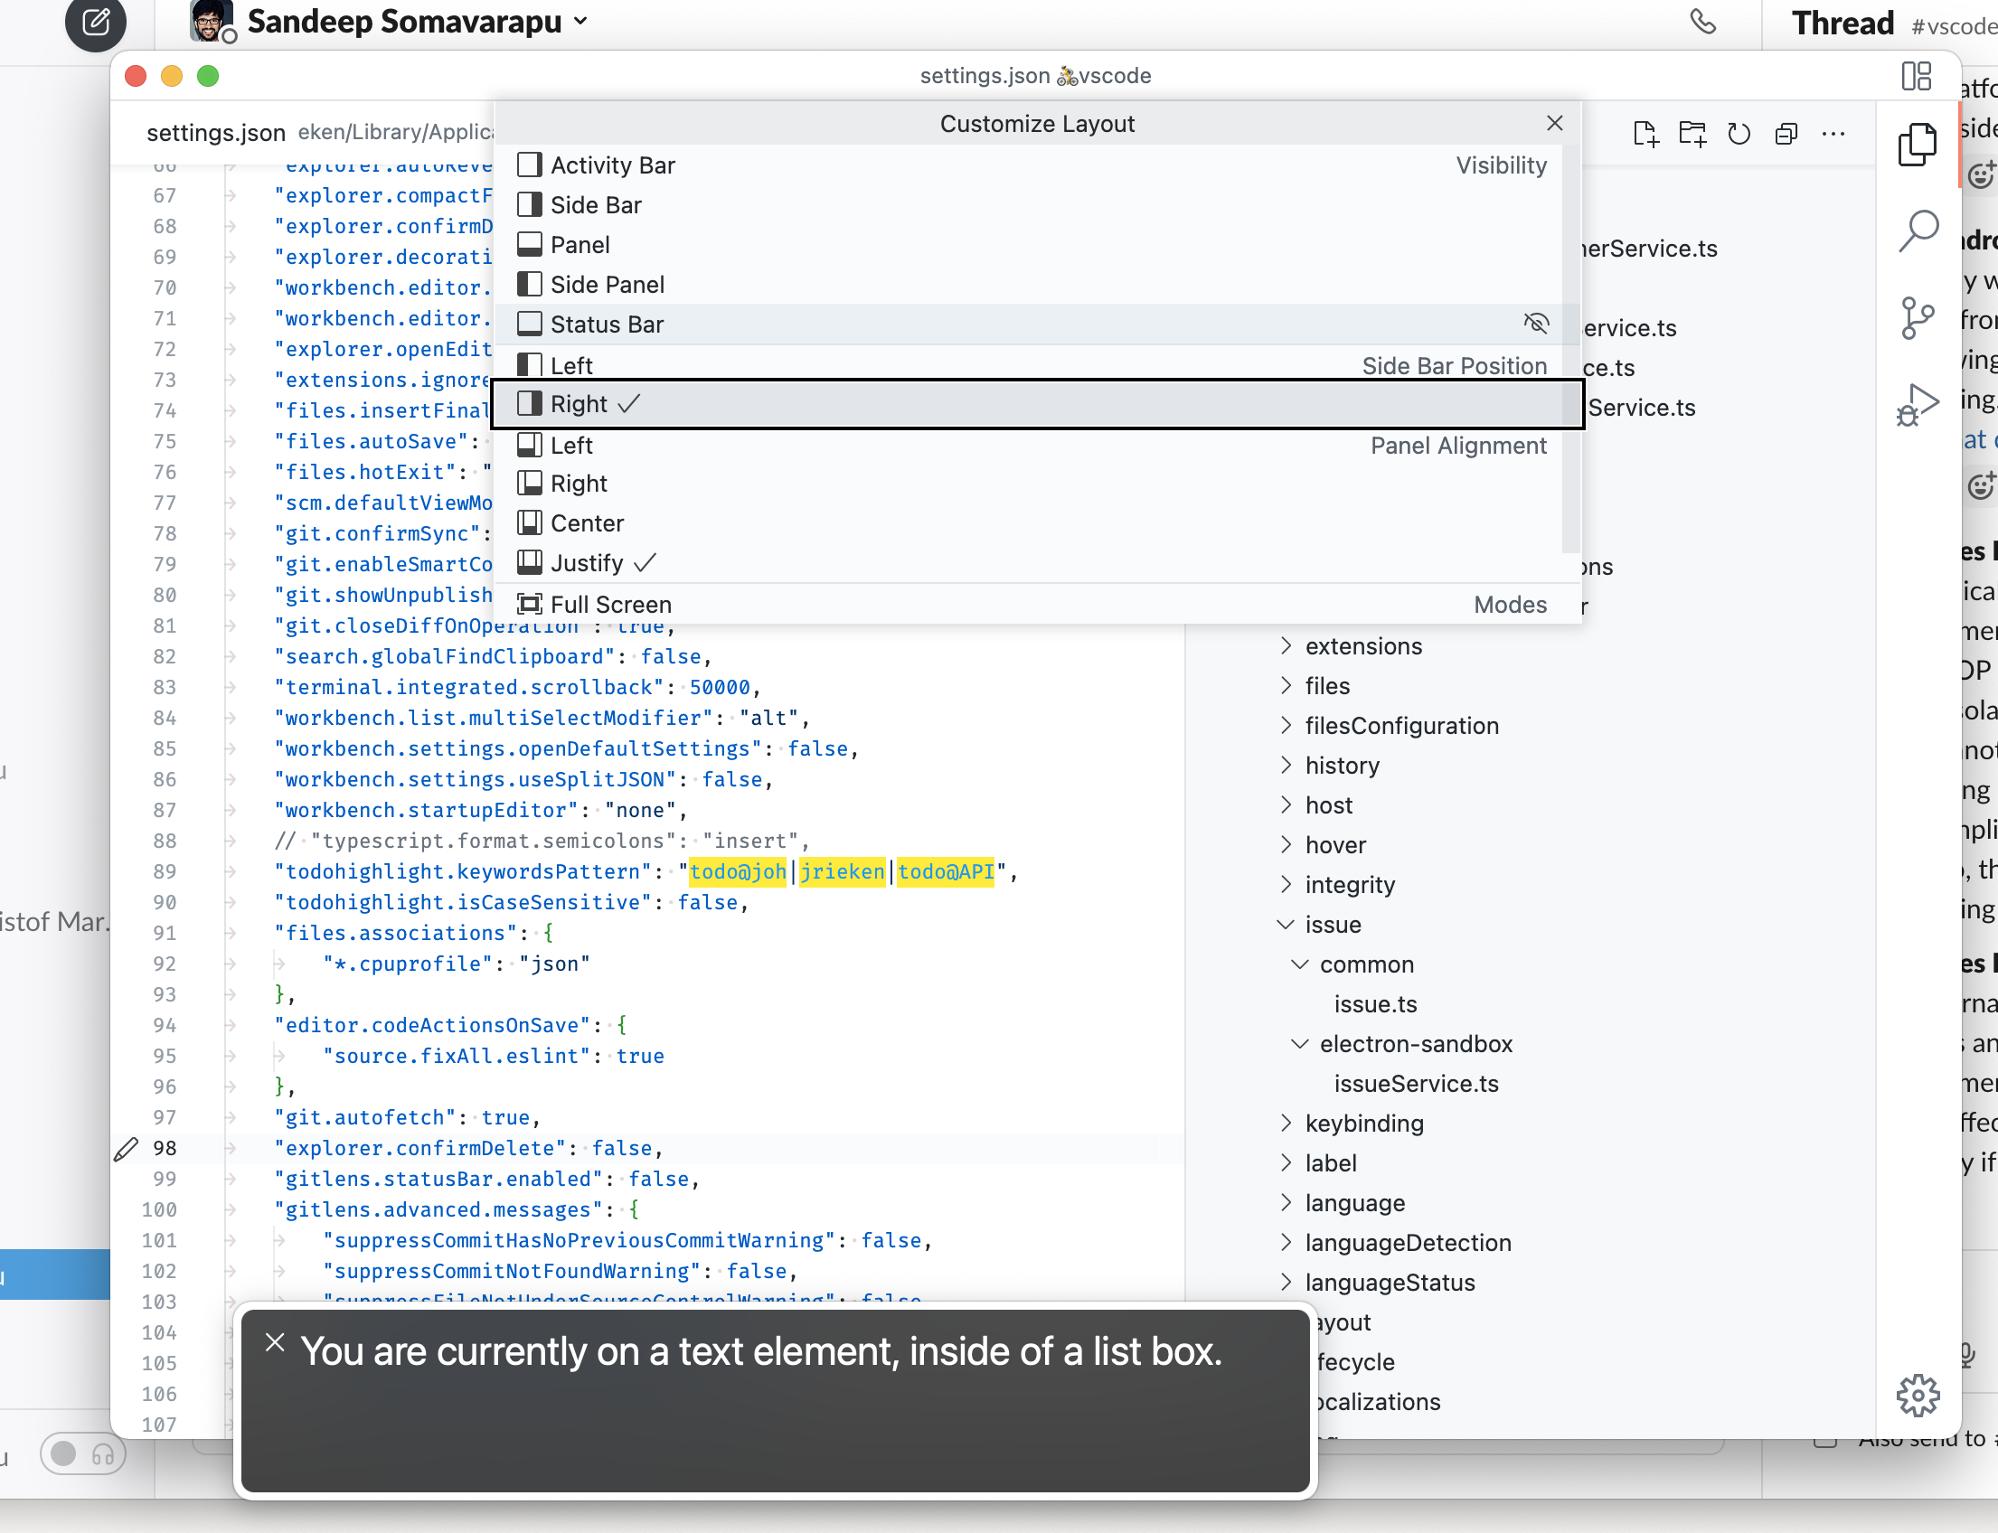Expand the keybinding folder

coord(1363,1124)
